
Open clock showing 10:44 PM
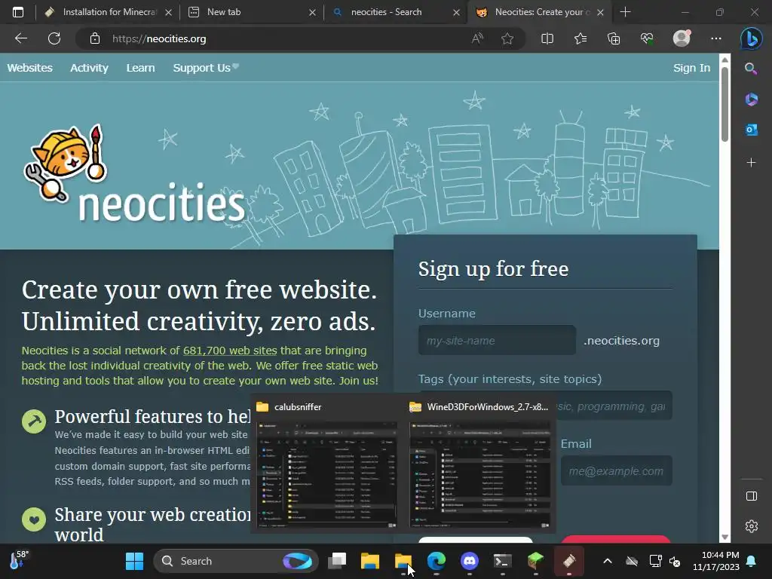(716, 561)
